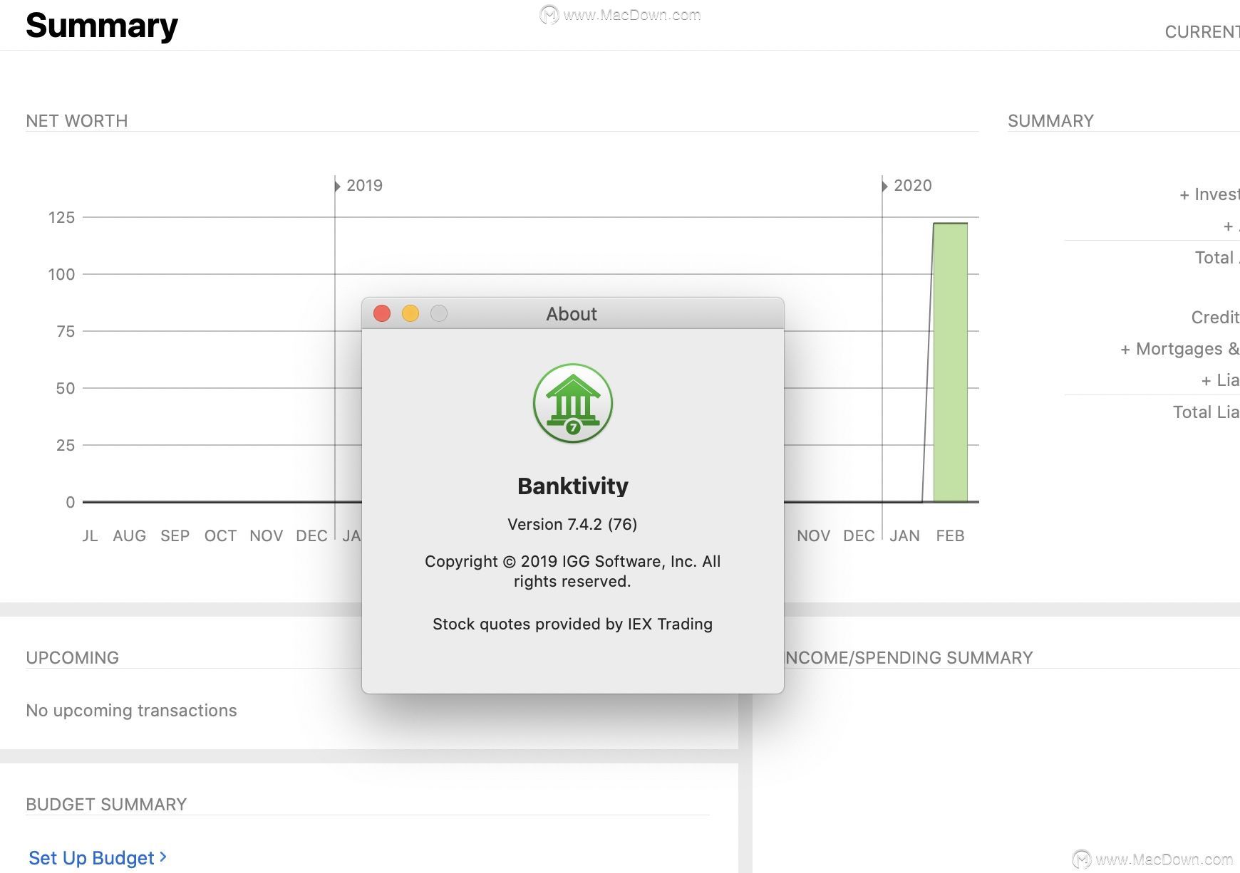This screenshot has height=873, width=1240.
Task: Click the 50 value on y-axis
Action: tap(66, 389)
